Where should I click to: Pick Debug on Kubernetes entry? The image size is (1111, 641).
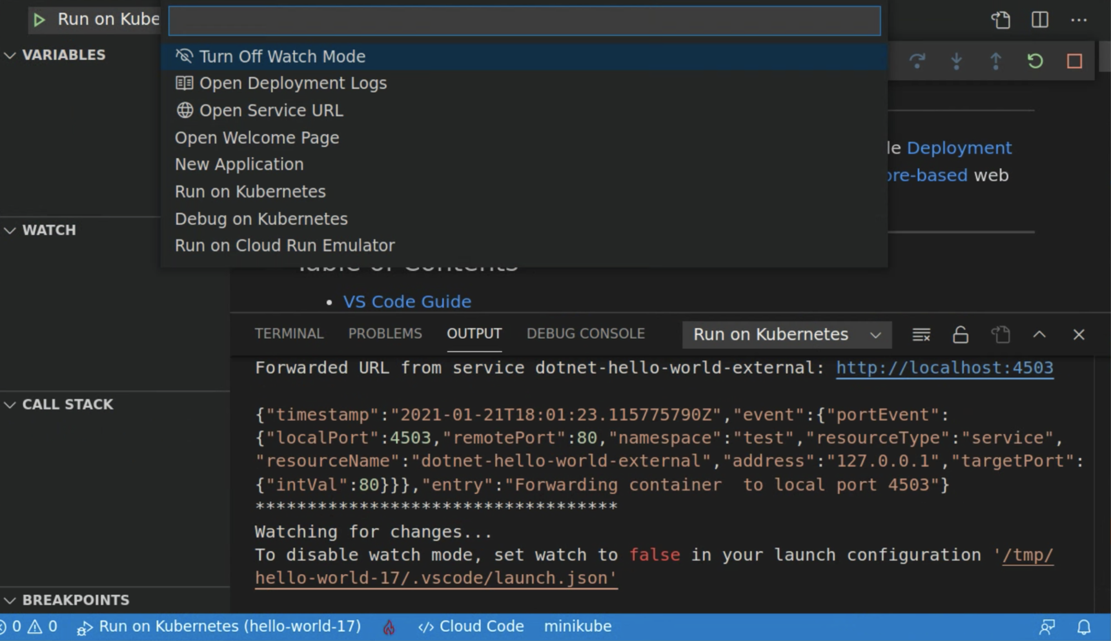(524, 219)
